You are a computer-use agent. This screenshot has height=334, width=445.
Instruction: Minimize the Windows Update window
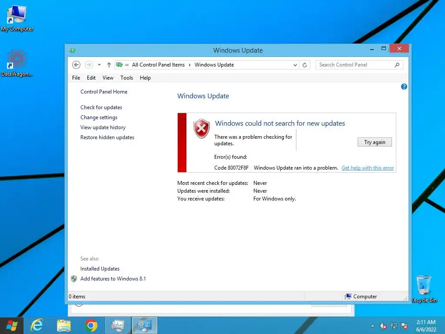(372, 49)
